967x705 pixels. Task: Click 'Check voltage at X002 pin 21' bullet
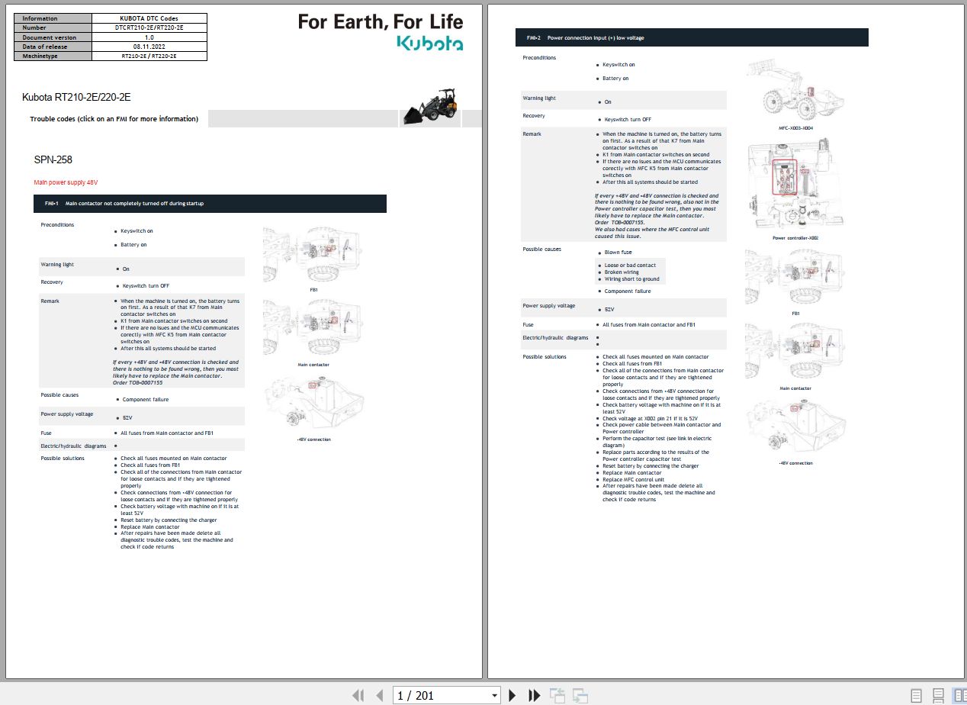[x=650, y=418]
